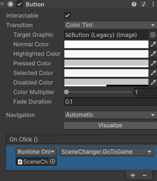Open the SceneChanger.GoToGame function dropdown

107,152
